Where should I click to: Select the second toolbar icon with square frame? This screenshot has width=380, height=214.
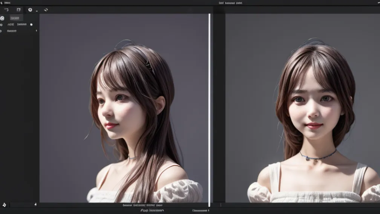pos(18,10)
